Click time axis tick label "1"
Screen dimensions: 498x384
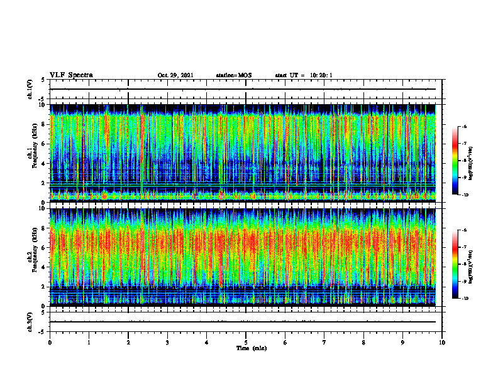[89, 343]
